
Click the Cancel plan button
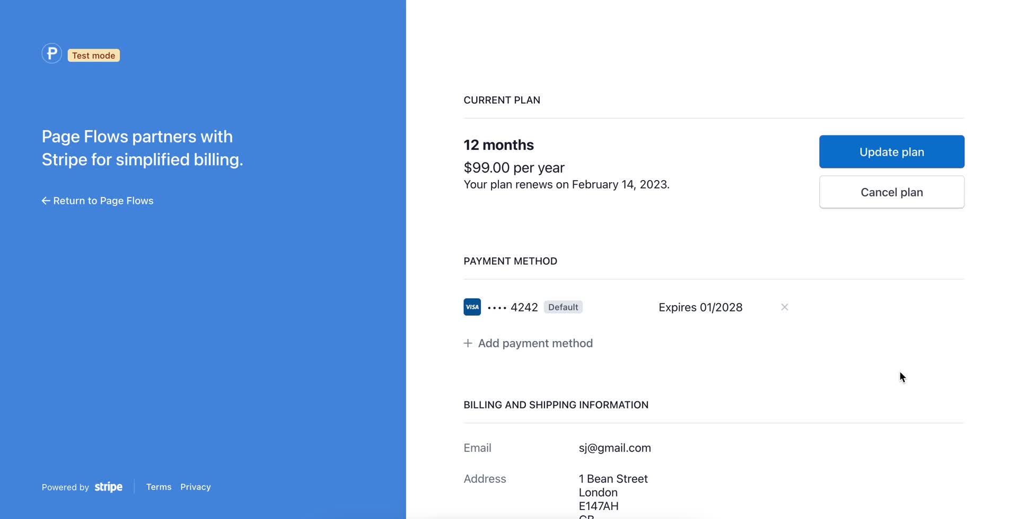point(892,192)
